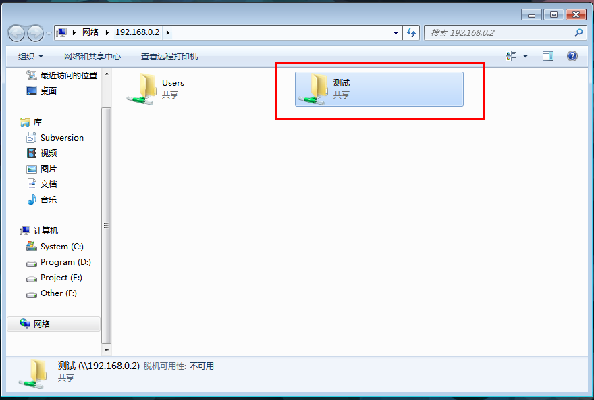Open the help question mark icon
This screenshot has width=594, height=400.
[x=572, y=57]
